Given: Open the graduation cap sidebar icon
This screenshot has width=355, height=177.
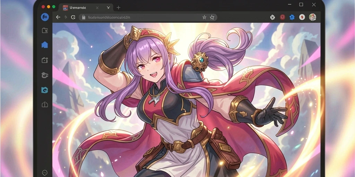Looking at the screenshot, I should [x=45, y=75].
